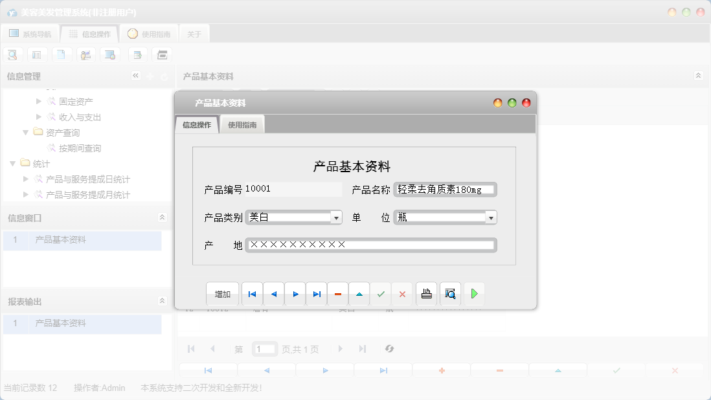711x400 pixels.
Task: Switch to the 系统导航 ribbon tab
Action: click(30, 33)
